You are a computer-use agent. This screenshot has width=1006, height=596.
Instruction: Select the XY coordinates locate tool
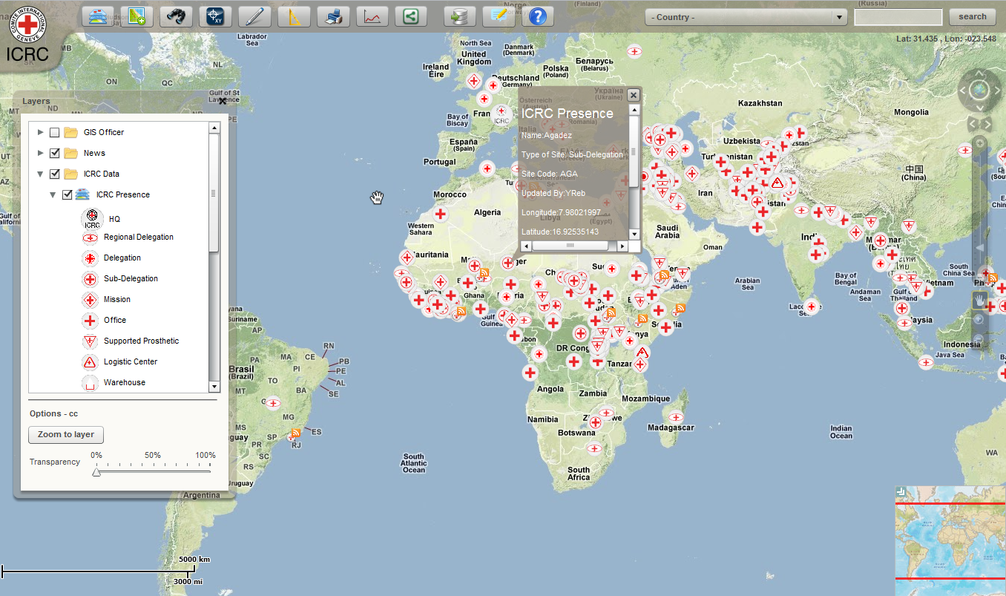215,16
